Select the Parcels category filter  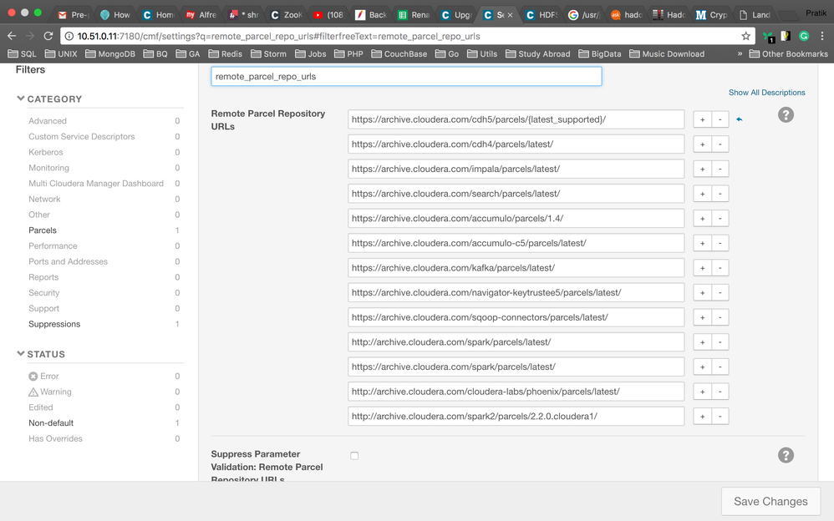(43, 230)
